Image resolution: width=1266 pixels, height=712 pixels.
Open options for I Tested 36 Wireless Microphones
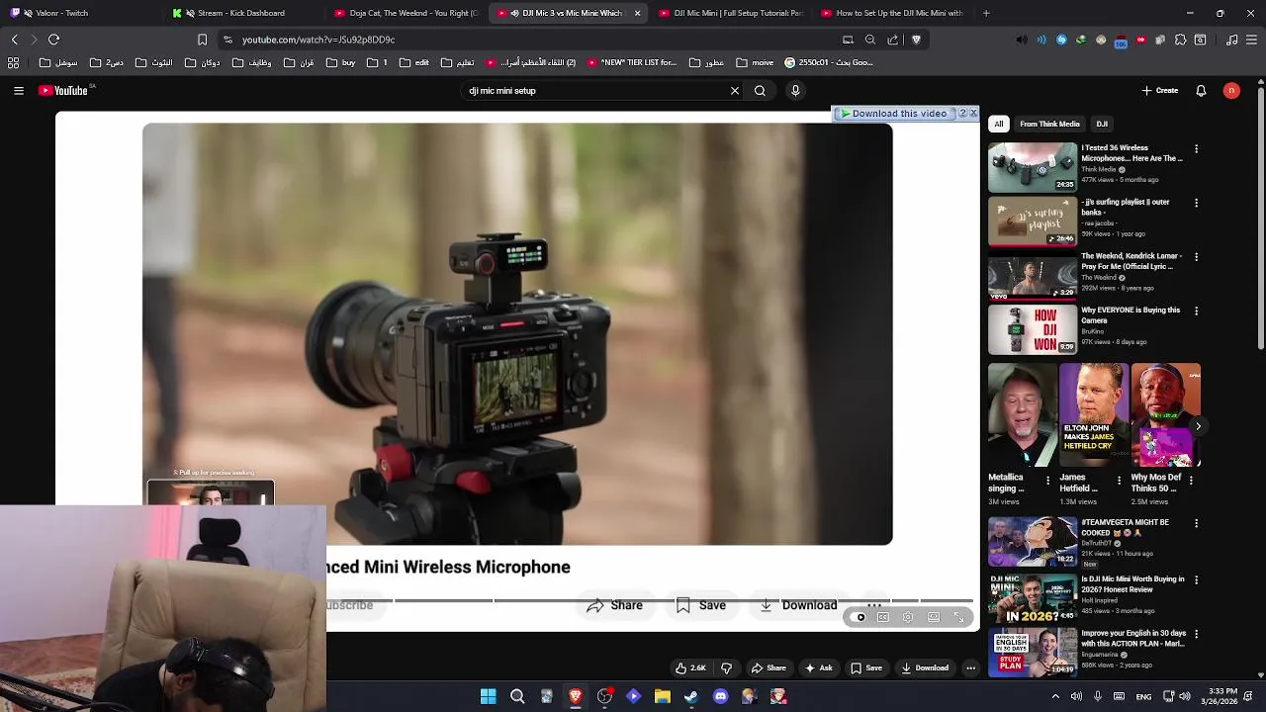point(1197,149)
